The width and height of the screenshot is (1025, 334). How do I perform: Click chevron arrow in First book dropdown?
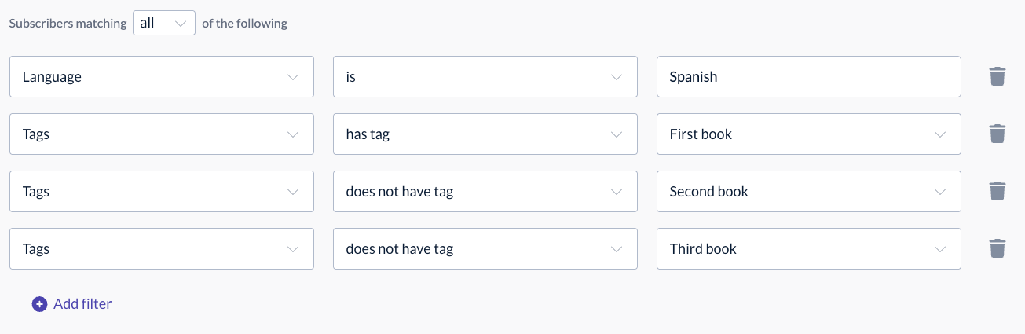click(940, 134)
